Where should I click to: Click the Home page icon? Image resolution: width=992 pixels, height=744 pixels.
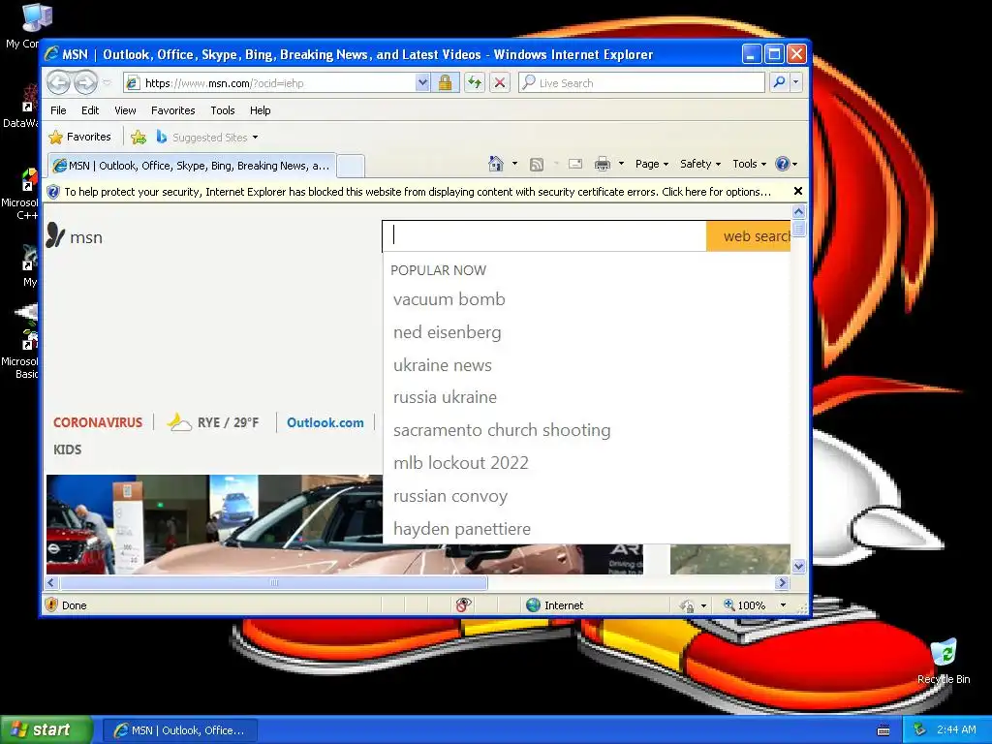[x=496, y=164]
